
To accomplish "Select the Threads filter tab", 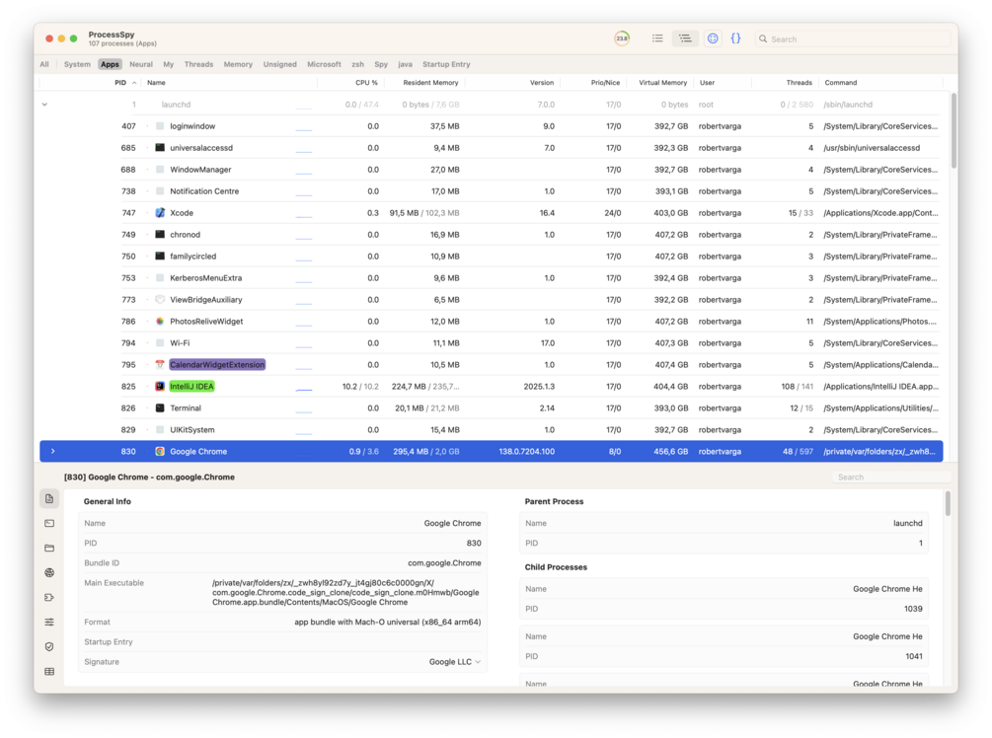I will [198, 64].
